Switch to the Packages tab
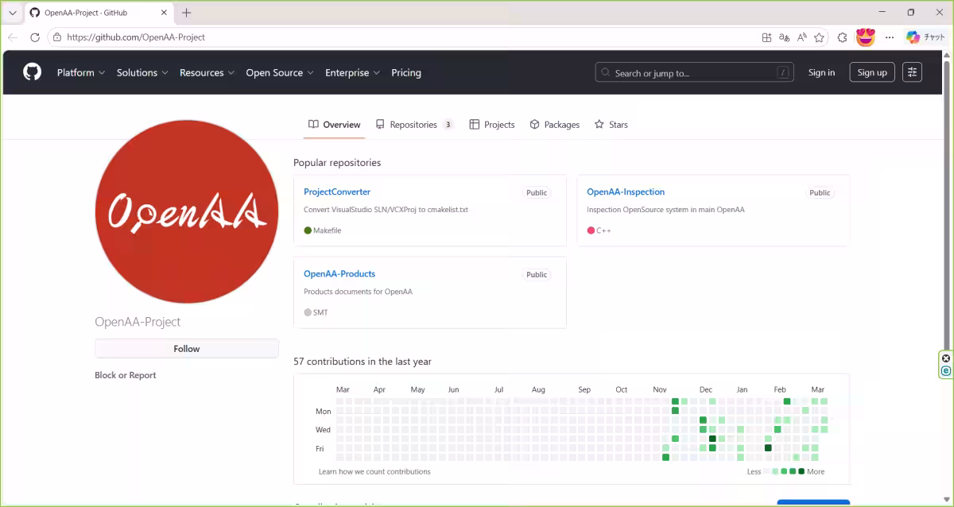Screen dimensions: 954x507 pos(555,125)
